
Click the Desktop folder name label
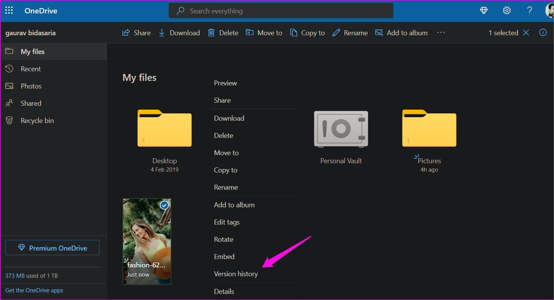pos(164,161)
